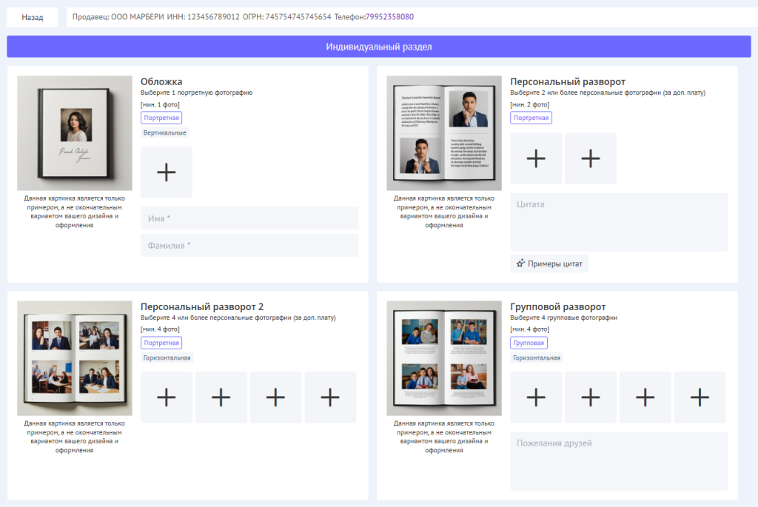This screenshot has width=758, height=507.
Task: Click into the Цитата text area
Action: pos(619,222)
